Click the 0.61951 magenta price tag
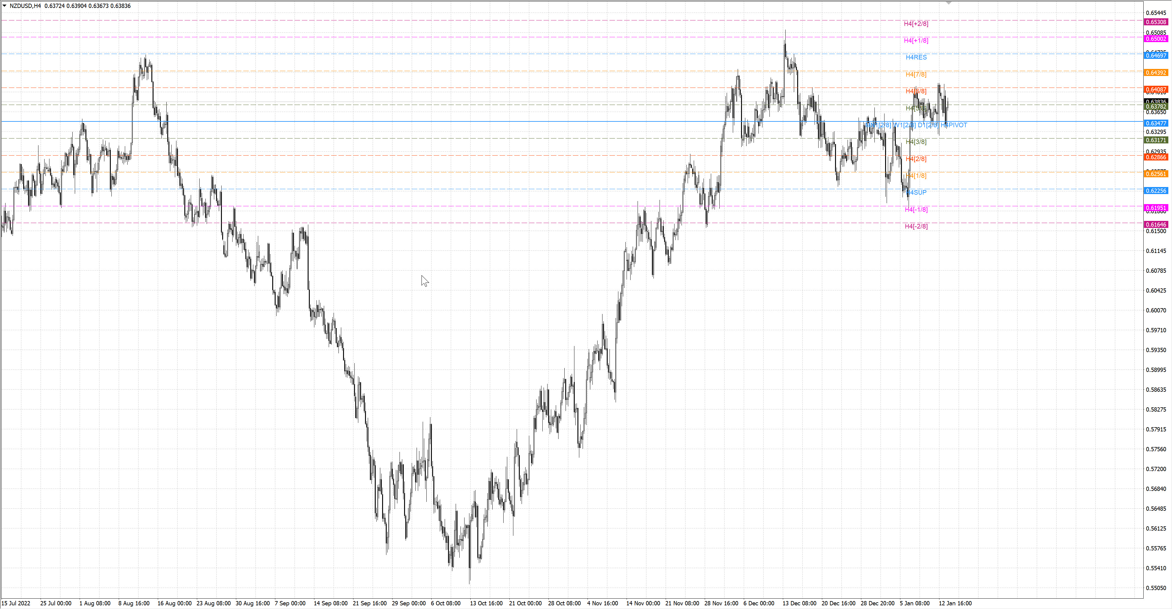Image resolution: width=1172 pixels, height=609 pixels. click(1156, 207)
